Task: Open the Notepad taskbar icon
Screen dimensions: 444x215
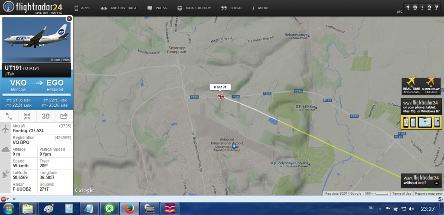Action: tap(89, 209)
